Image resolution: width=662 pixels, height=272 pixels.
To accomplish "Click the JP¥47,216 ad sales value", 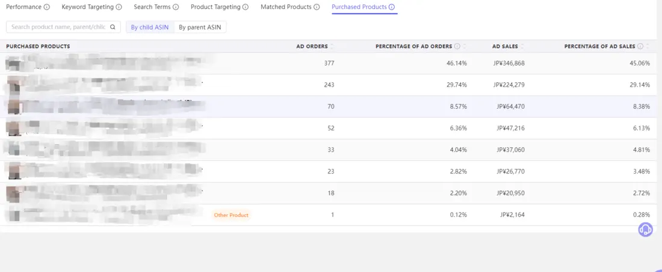I will [x=510, y=128].
